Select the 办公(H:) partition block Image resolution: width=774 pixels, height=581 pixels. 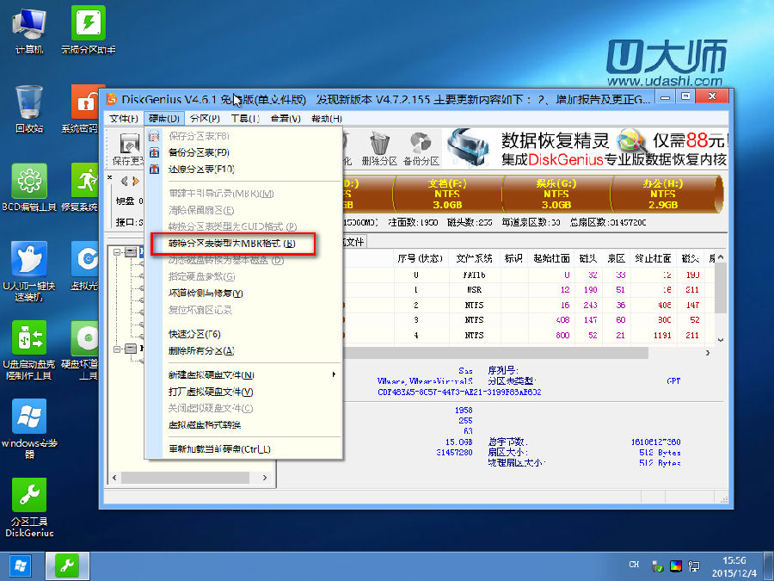click(x=665, y=194)
